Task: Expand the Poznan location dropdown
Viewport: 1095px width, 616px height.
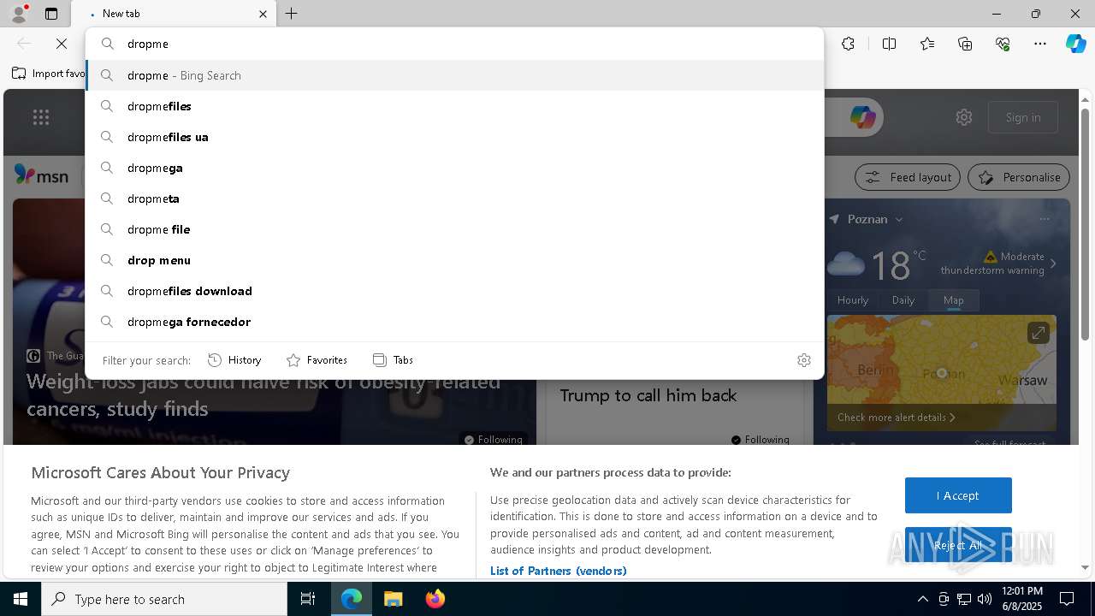Action: click(x=898, y=219)
